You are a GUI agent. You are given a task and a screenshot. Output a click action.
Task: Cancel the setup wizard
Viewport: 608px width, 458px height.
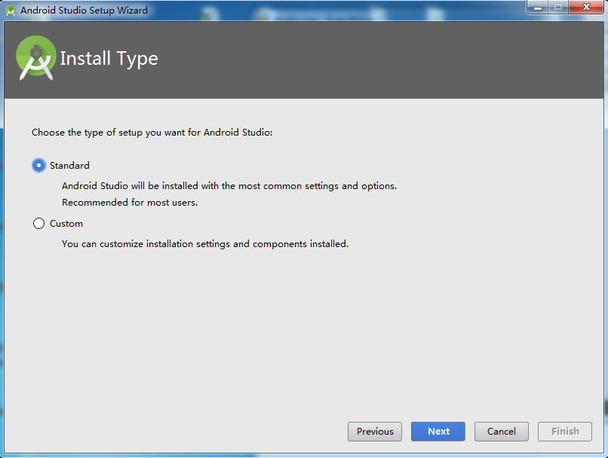point(502,432)
